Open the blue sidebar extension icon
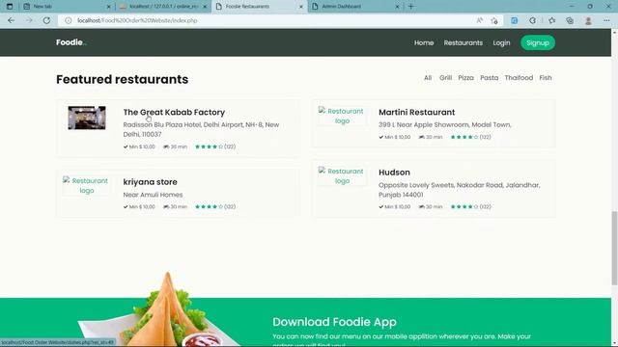This screenshot has width=618, height=347. (x=515, y=20)
